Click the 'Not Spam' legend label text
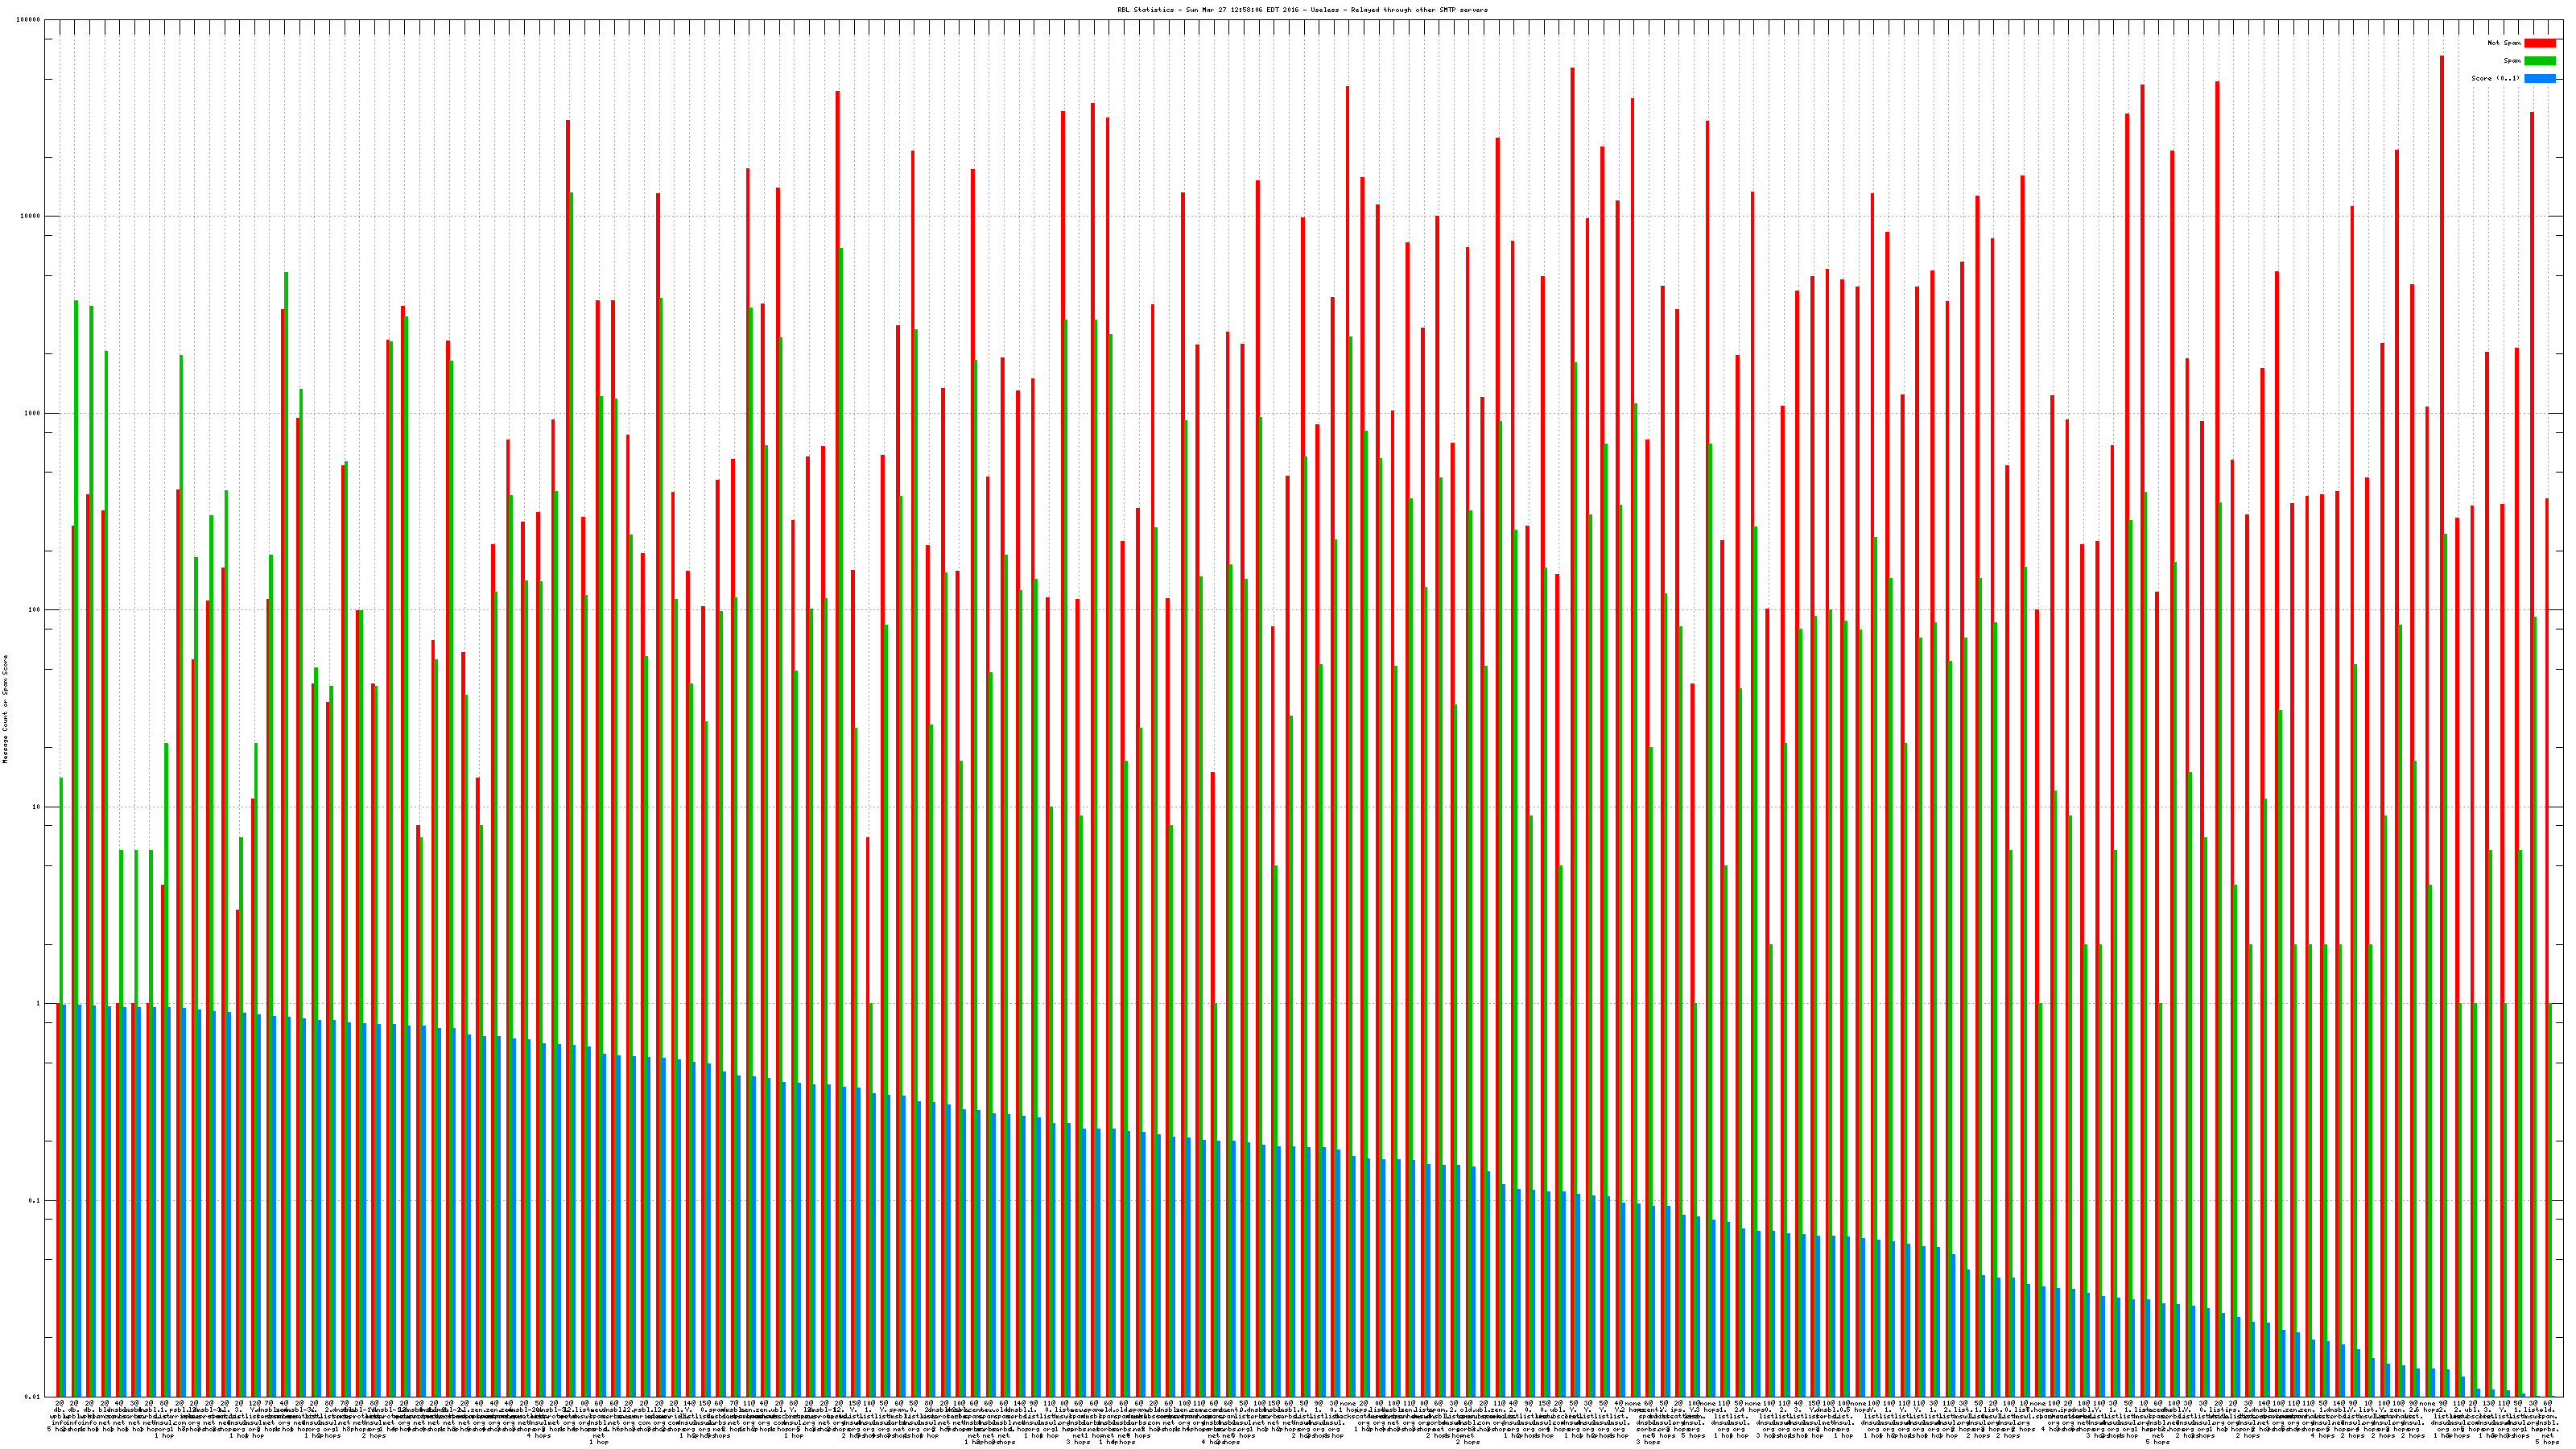The height and width of the screenshot is (1449, 2576). click(x=2504, y=43)
